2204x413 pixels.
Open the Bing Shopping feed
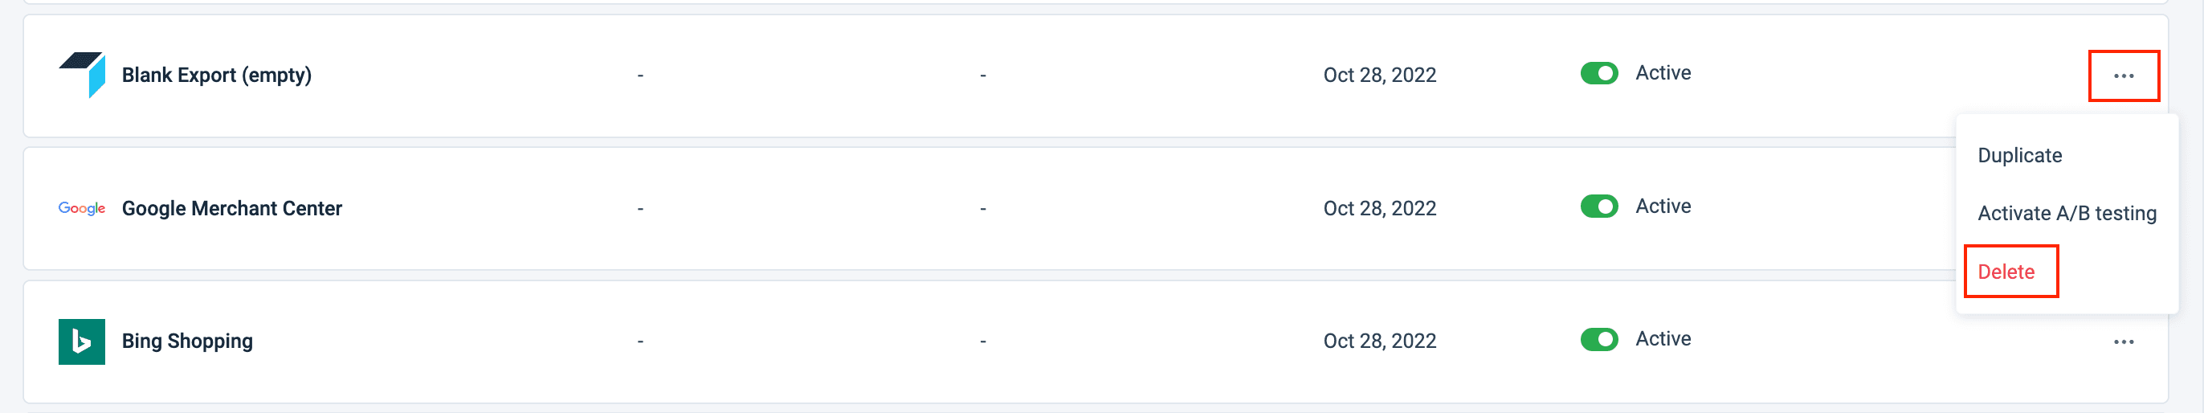coord(187,341)
